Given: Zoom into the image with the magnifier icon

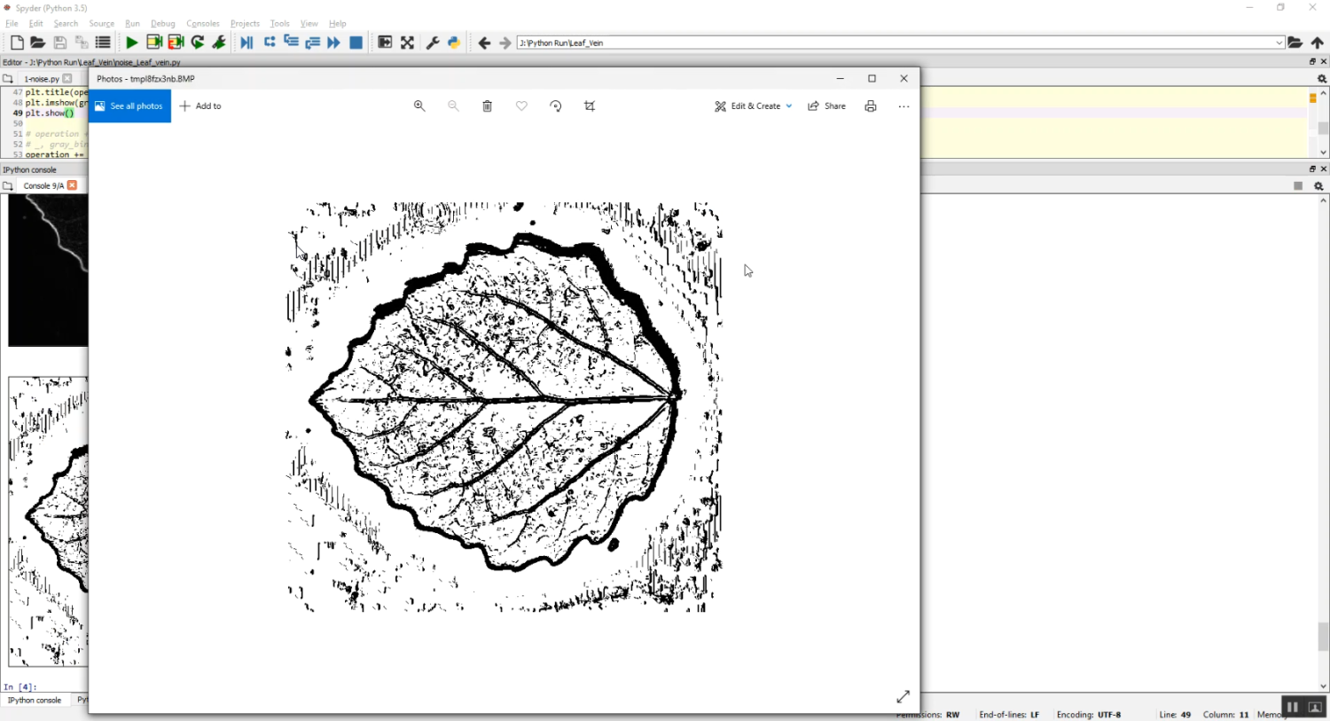Looking at the screenshot, I should [419, 106].
